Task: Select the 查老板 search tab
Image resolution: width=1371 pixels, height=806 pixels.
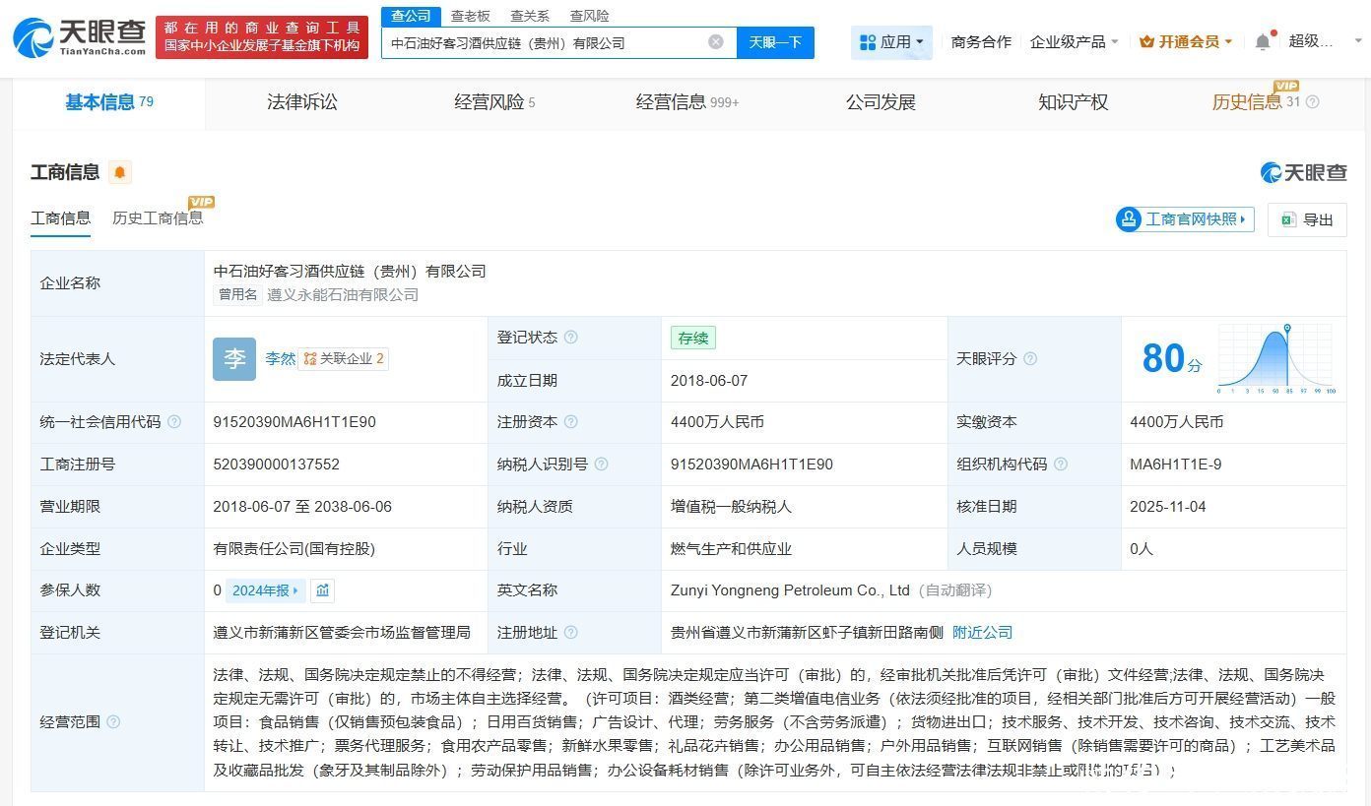Action: [x=470, y=16]
